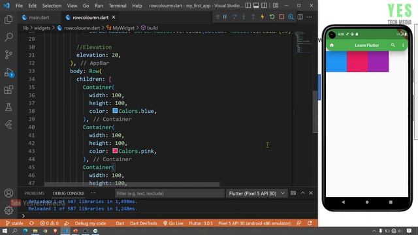Open the Help menu
418x235 pixels.
pyautogui.click(x=137, y=6)
